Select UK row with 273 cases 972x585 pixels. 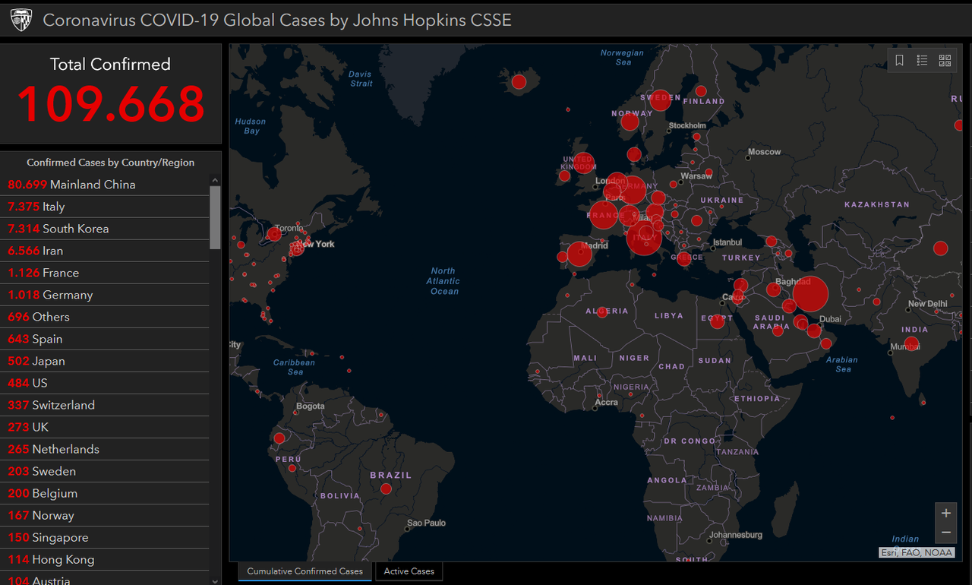105,427
